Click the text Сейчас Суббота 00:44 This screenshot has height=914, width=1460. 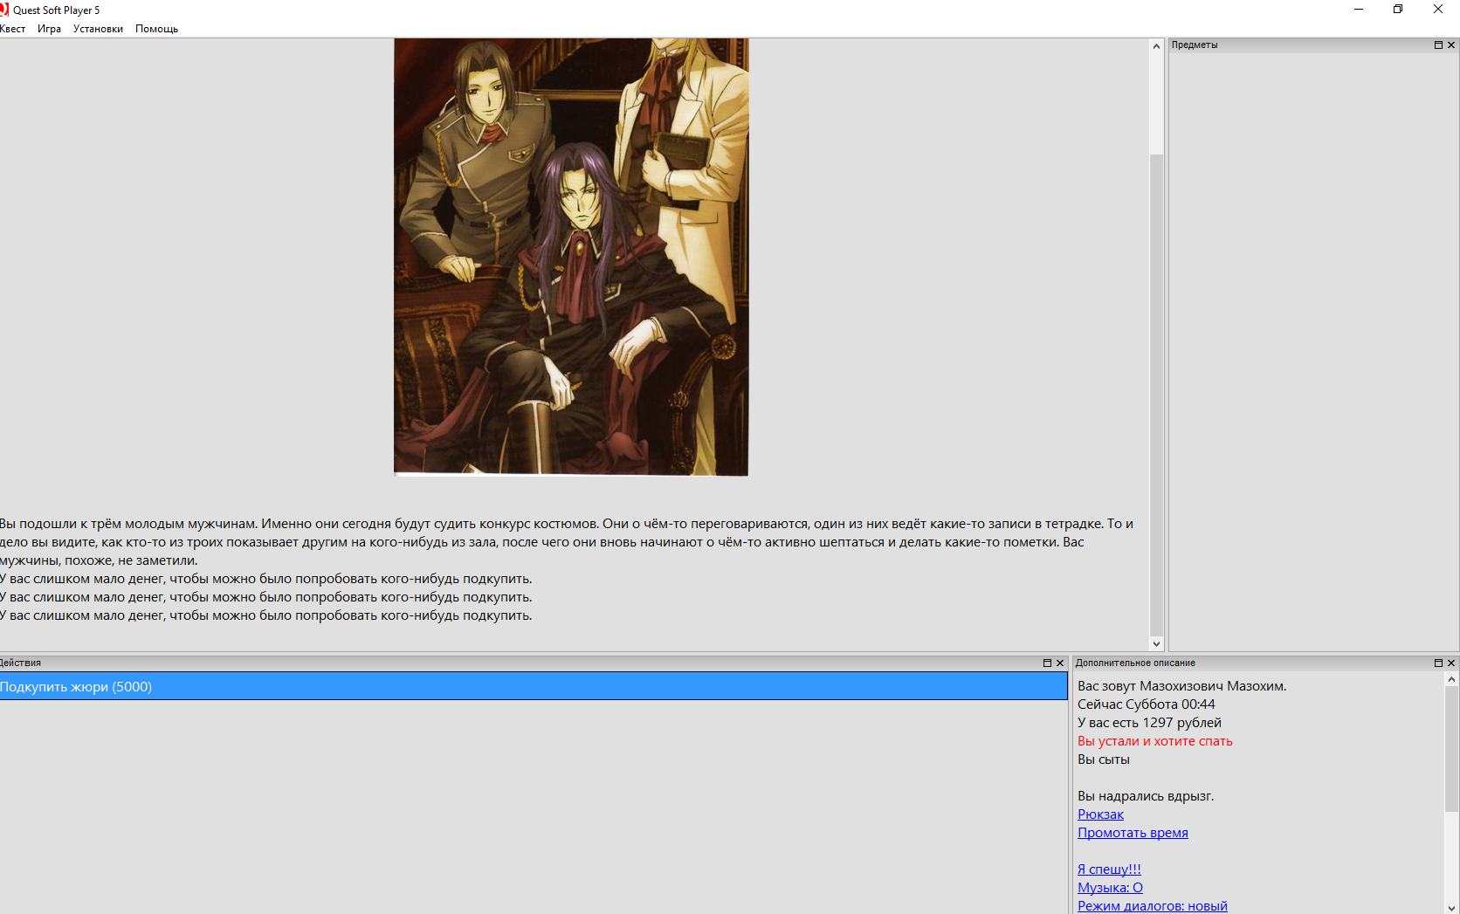coord(1146,704)
